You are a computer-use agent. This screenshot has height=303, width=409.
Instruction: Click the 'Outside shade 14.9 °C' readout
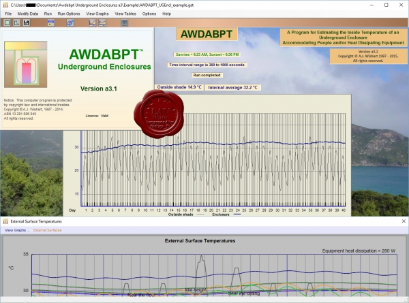[179, 87]
